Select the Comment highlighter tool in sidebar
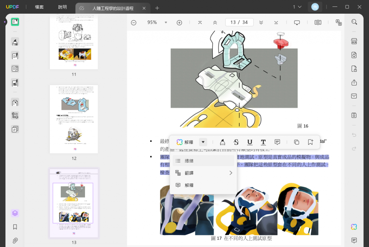The image size is (369, 247). click(x=15, y=42)
